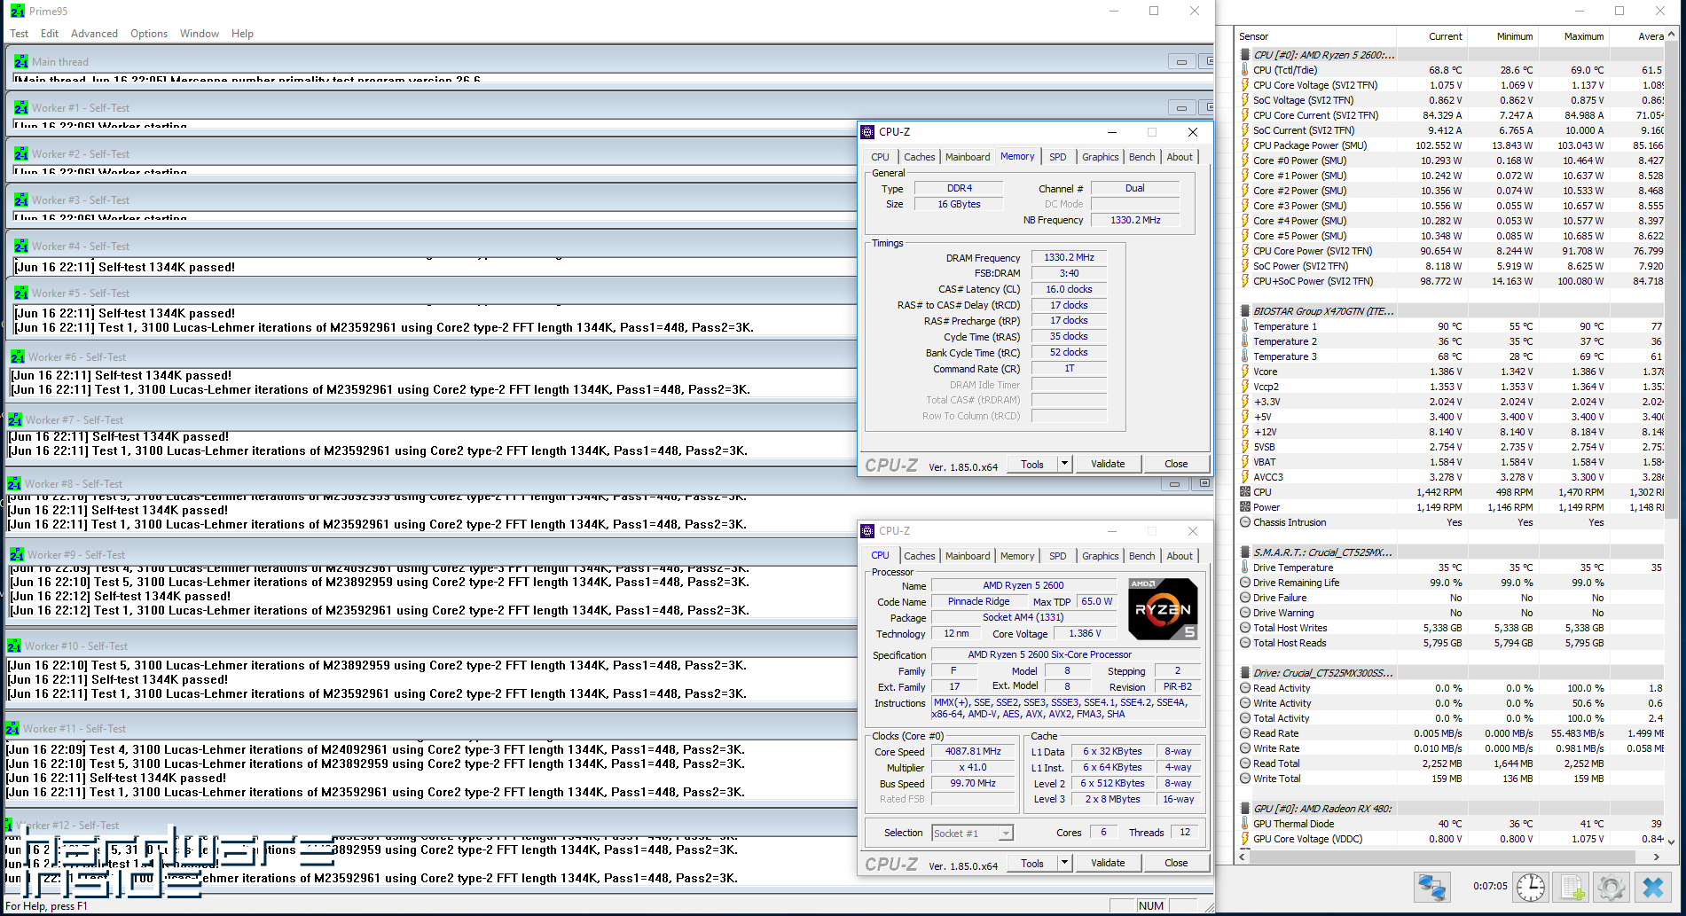
Task: Click the Maximum column header in HWiNFO
Action: click(x=1573, y=36)
